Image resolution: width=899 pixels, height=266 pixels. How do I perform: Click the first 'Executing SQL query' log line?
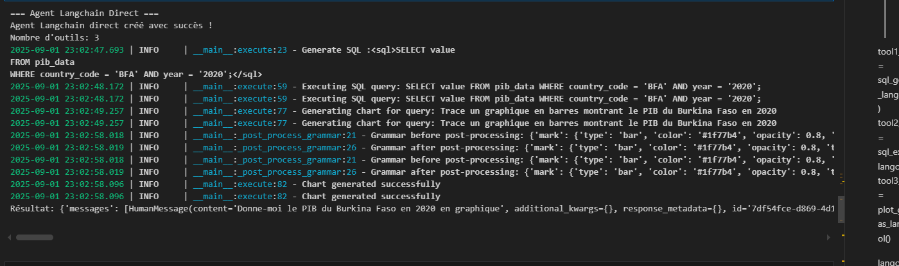[x=531, y=86]
